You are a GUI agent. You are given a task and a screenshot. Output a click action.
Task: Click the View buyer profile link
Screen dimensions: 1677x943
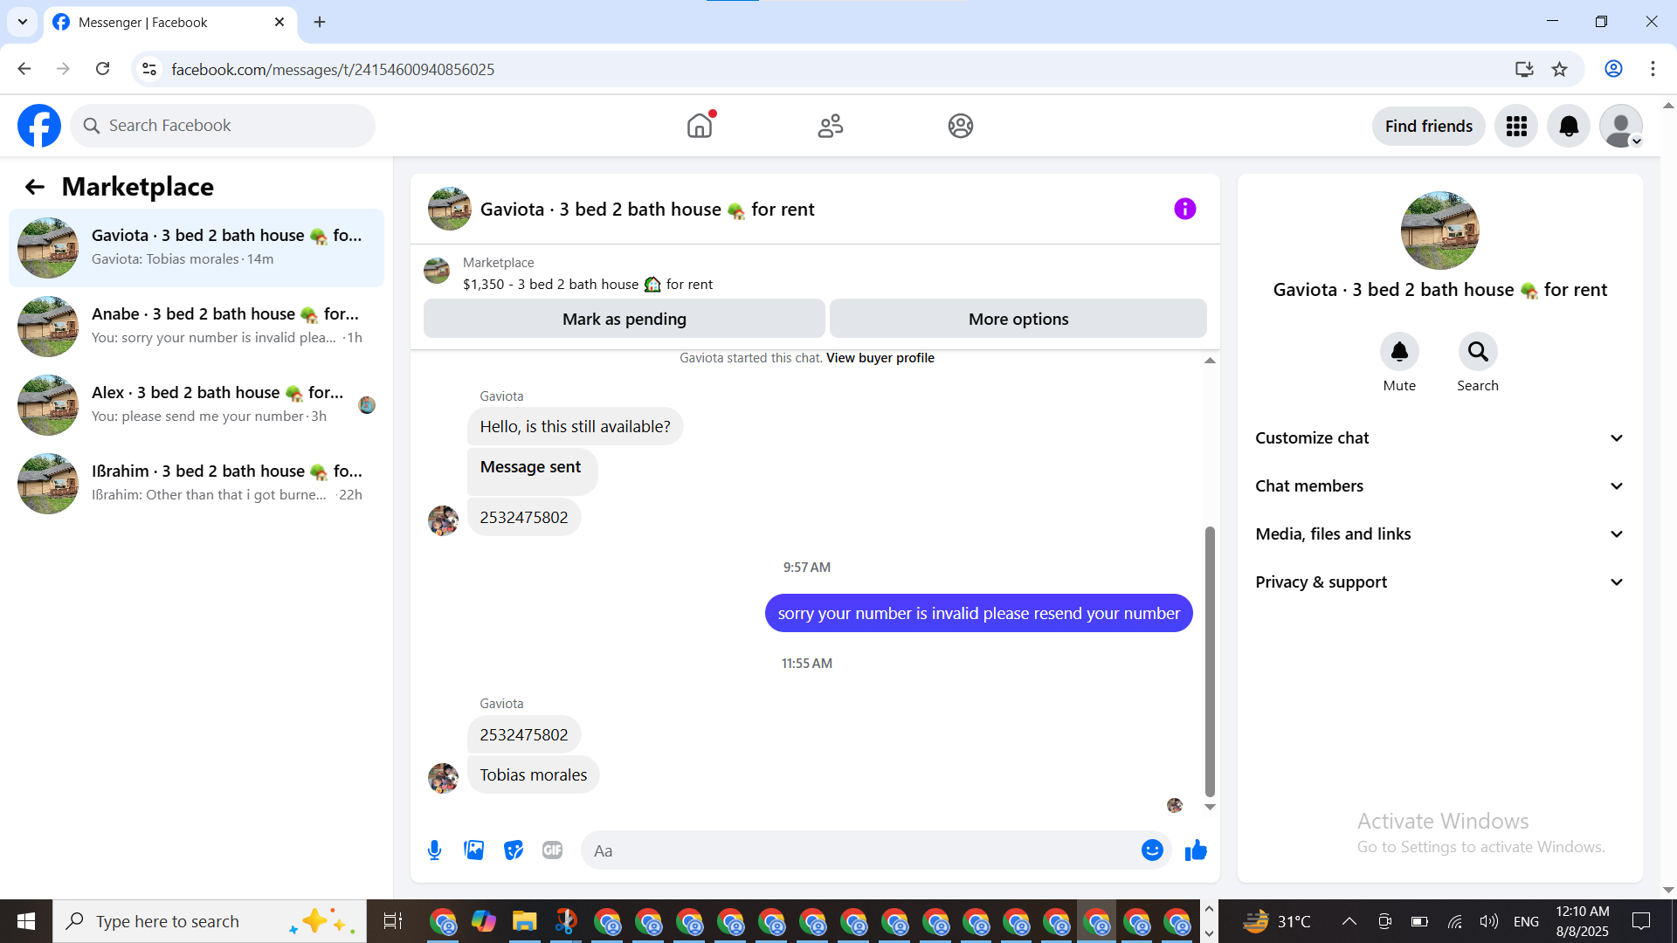pyautogui.click(x=880, y=358)
